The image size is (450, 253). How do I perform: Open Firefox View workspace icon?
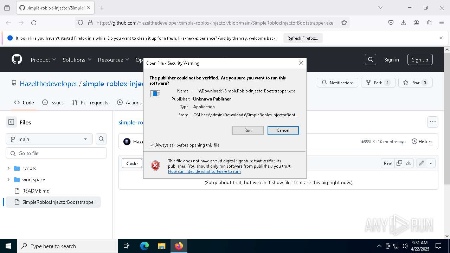click(7, 8)
